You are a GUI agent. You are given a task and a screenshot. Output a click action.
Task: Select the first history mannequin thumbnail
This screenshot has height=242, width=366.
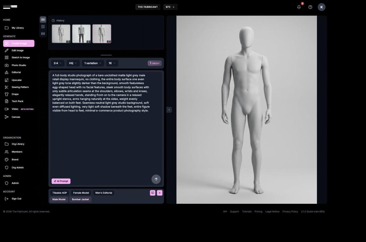click(61, 34)
